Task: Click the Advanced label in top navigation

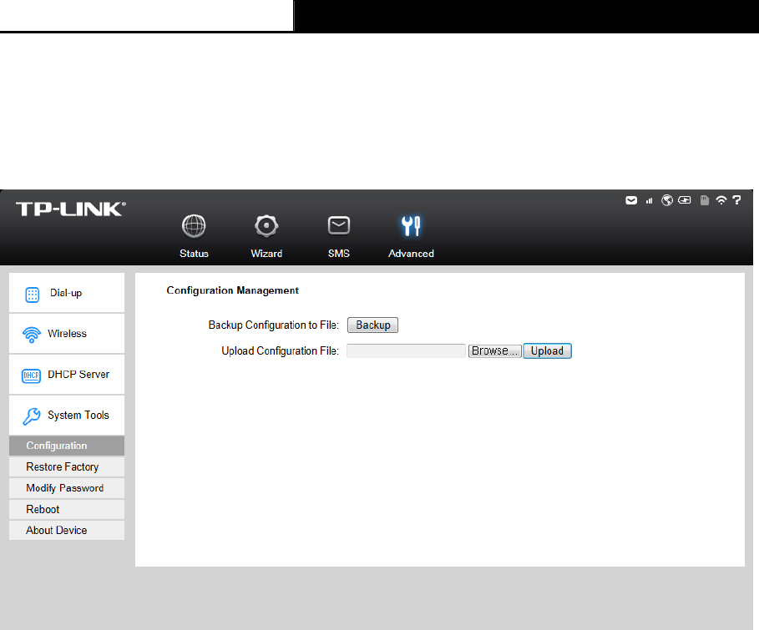Action: 411,254
